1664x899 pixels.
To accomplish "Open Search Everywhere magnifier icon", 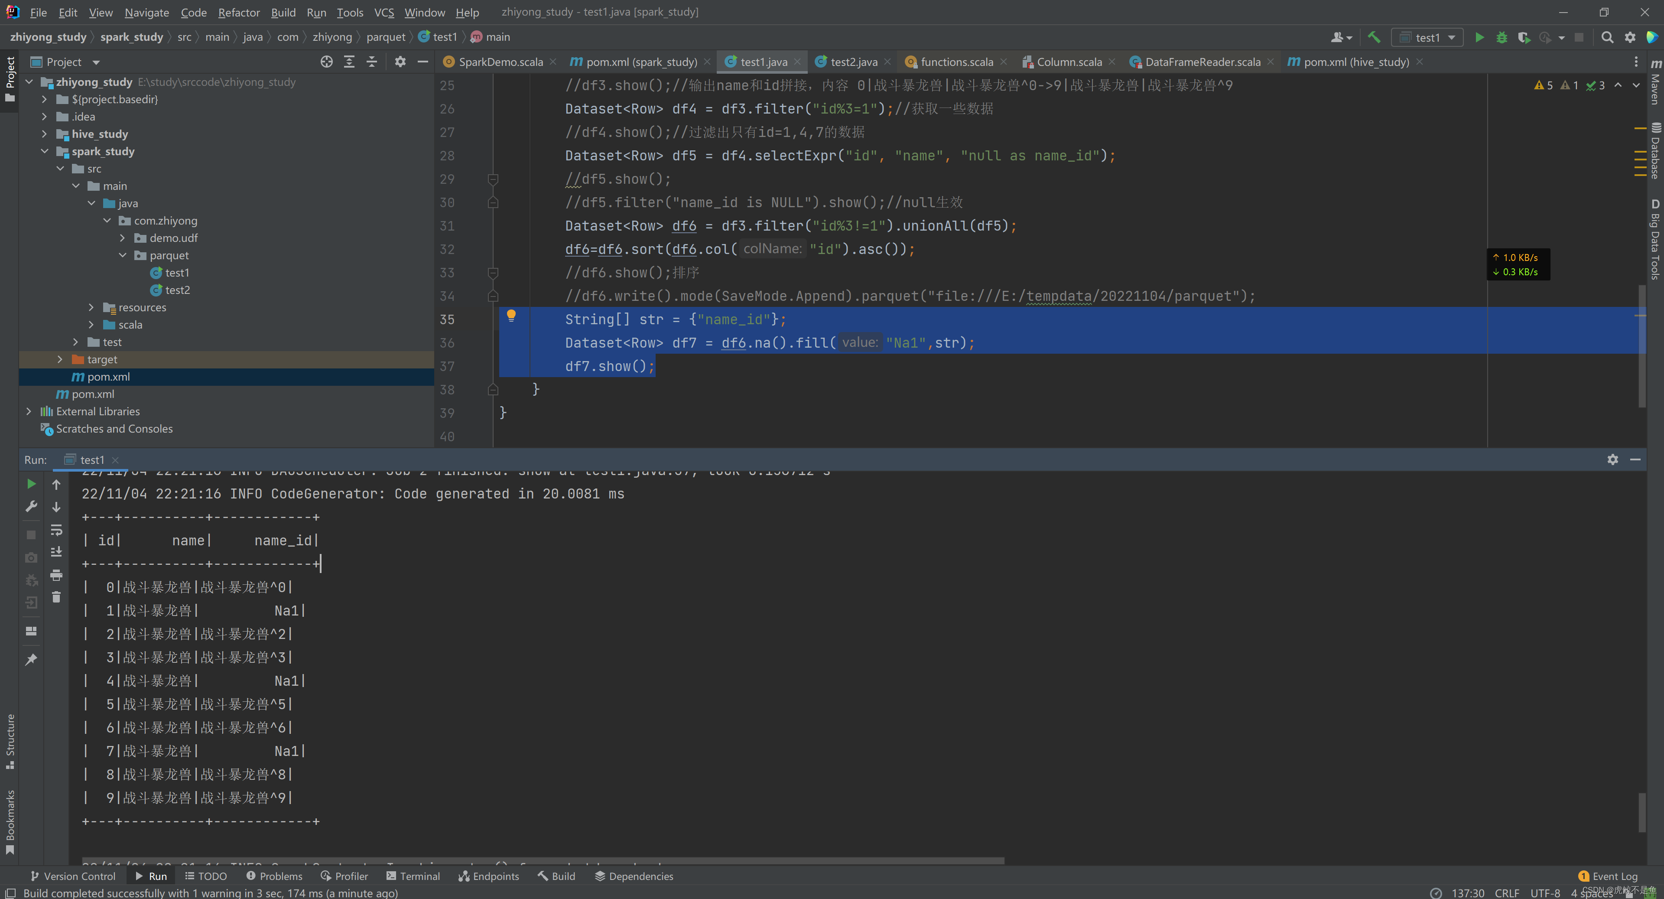I will click(1607, 37).
